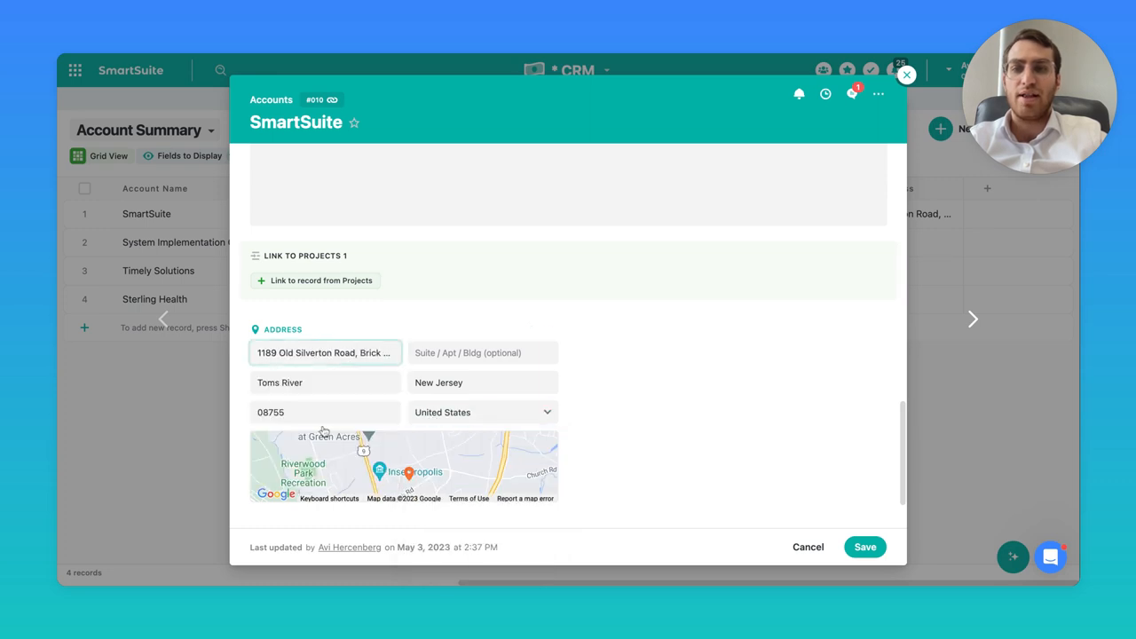The height and width of the screenshot is (639, 1136).
Task: Open record comments icon with red badge
Action: click(x=853, y=93)
